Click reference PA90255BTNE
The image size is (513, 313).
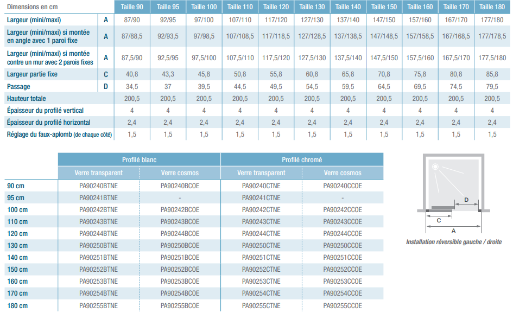click(x=98, y=305)
